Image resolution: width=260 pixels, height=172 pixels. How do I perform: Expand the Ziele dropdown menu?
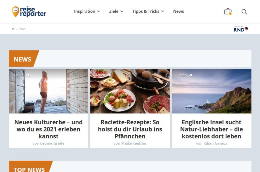[x=116, y=11]
